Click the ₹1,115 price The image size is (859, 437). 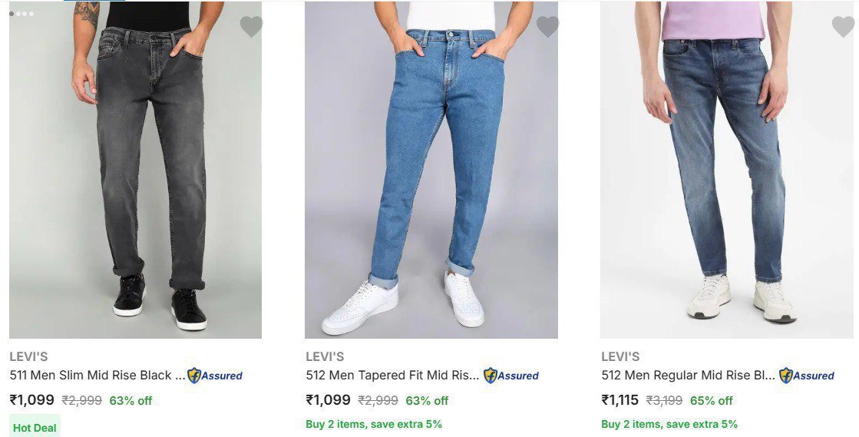coord(620,400)
